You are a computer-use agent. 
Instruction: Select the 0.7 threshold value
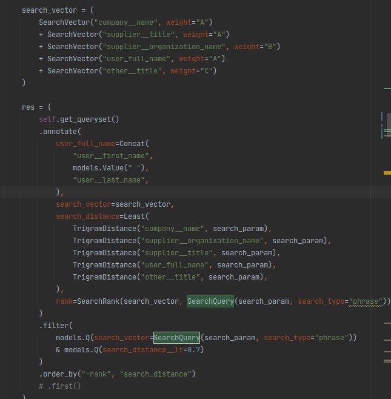[x=193, y=350]
